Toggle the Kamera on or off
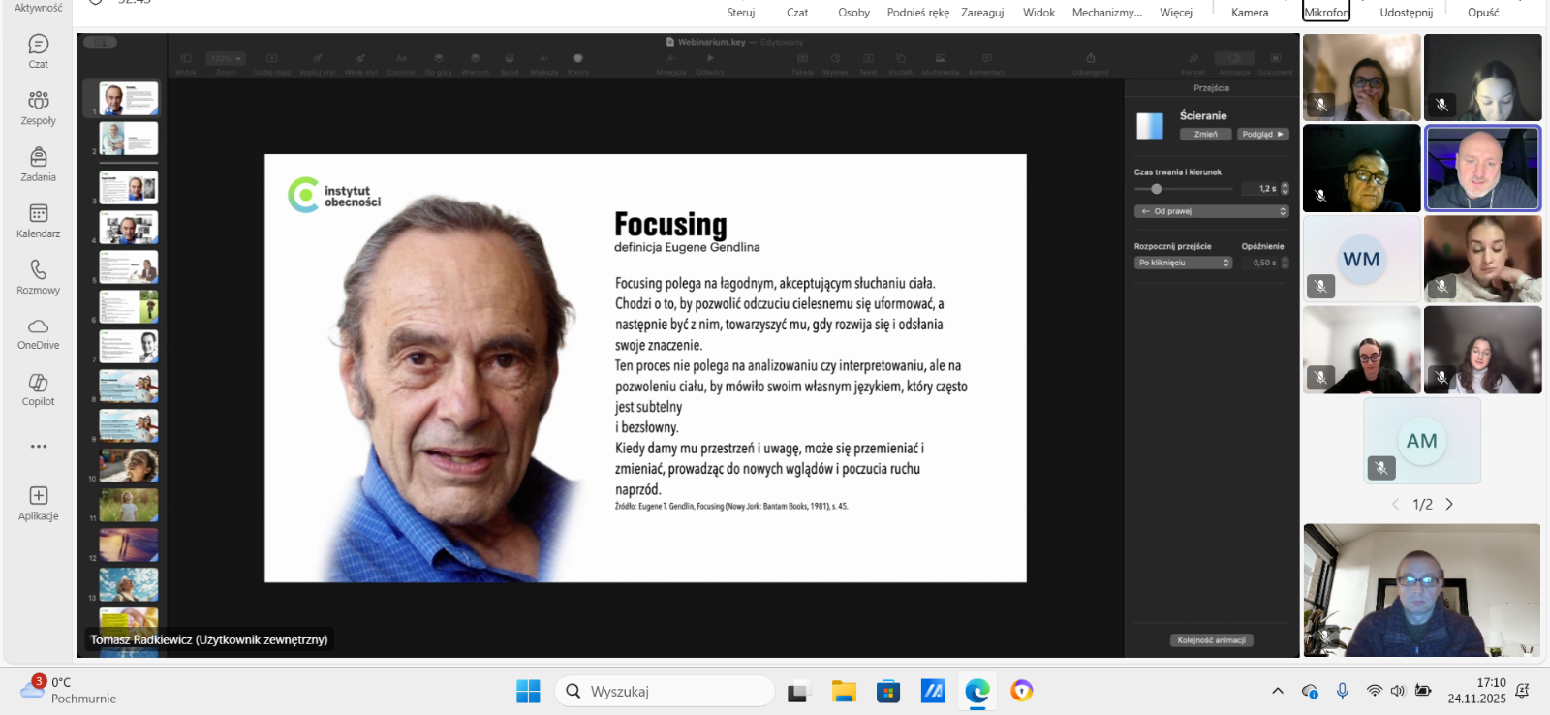This screenshot has height=715, width=1550. [1249, 12]
